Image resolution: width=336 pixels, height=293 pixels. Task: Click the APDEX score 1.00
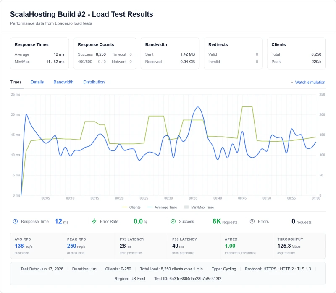230,246
